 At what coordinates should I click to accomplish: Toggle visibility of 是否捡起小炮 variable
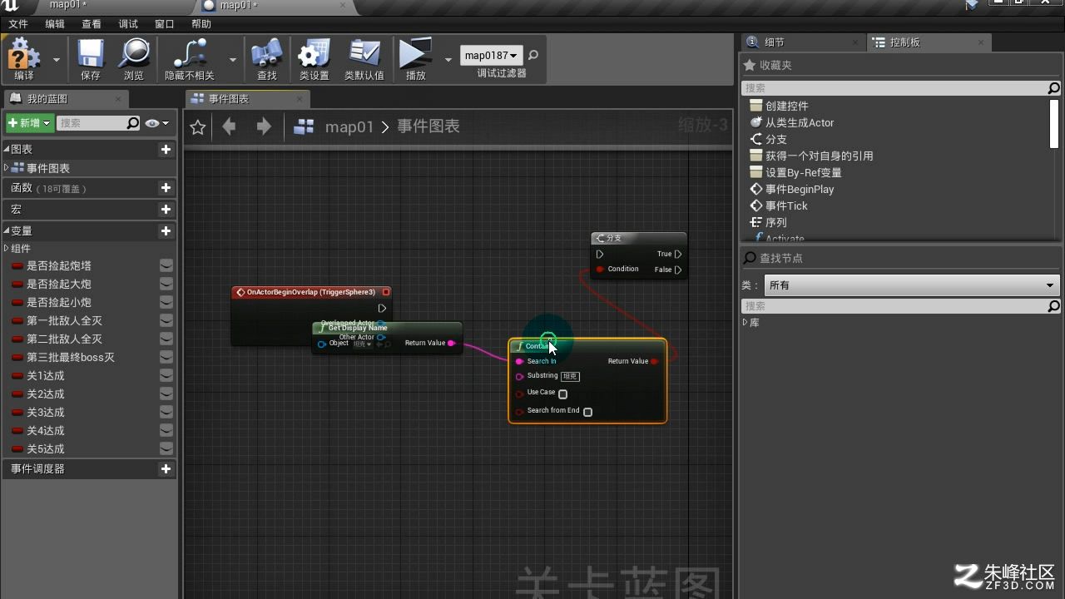click(x=166, y=303)
